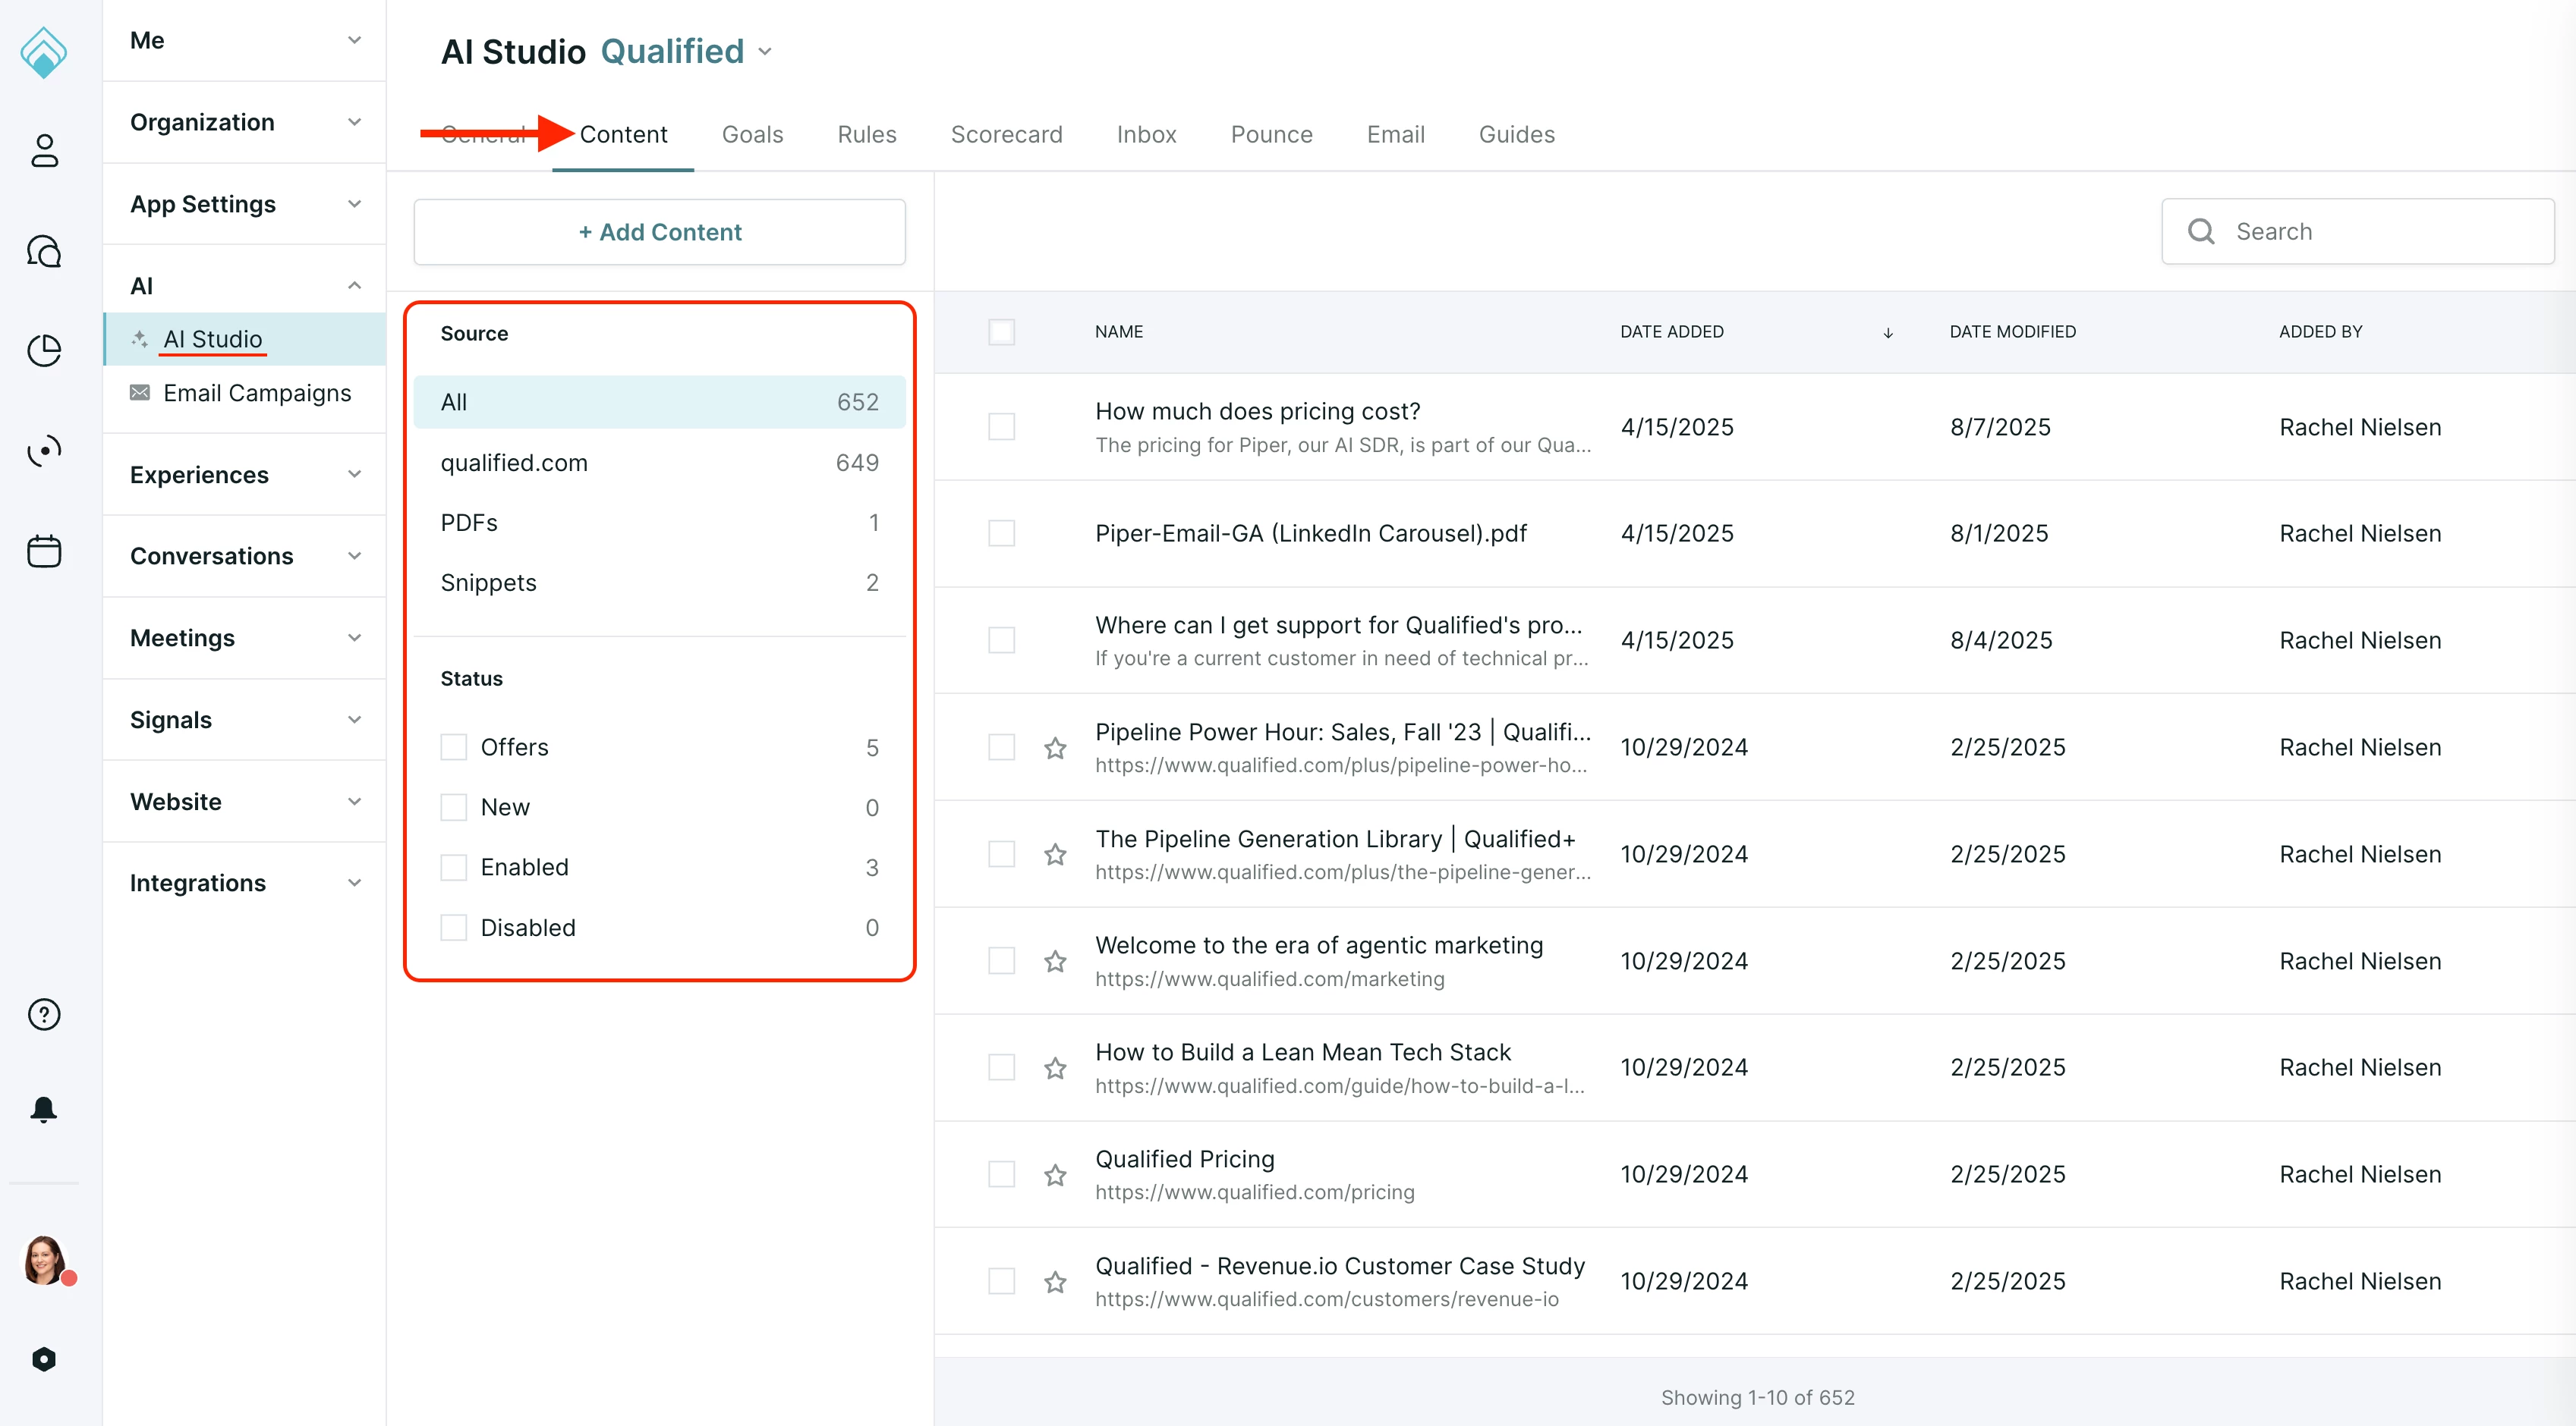Screen dimensions: 2576x1426
Task: Open the person profile icon in rail
Action: click(44, 151)
